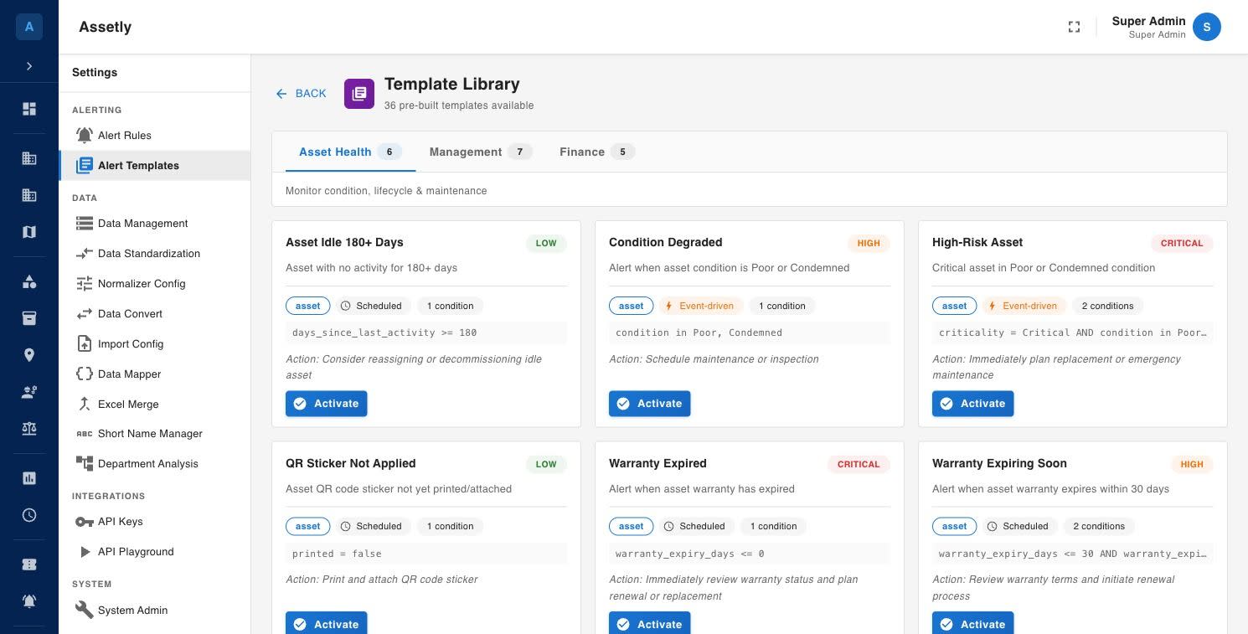Expand the left navigation rail chevron
1248x634 pixels.
coord(29,66)
